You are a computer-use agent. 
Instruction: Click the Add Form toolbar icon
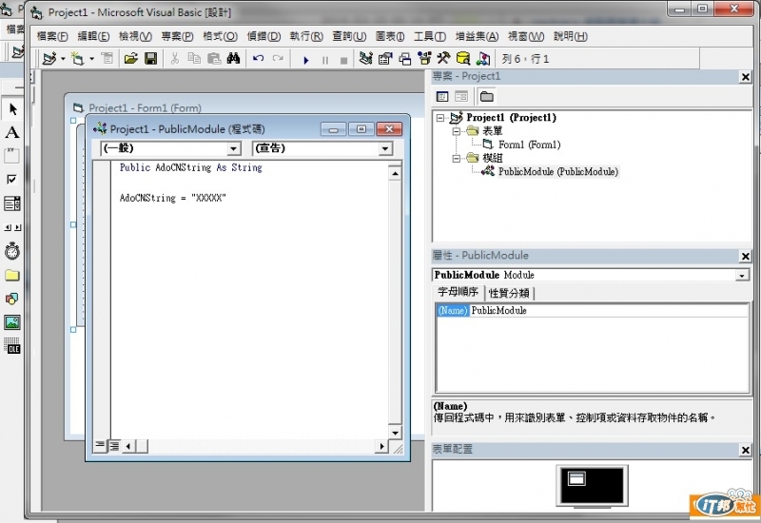pos(78,59)
